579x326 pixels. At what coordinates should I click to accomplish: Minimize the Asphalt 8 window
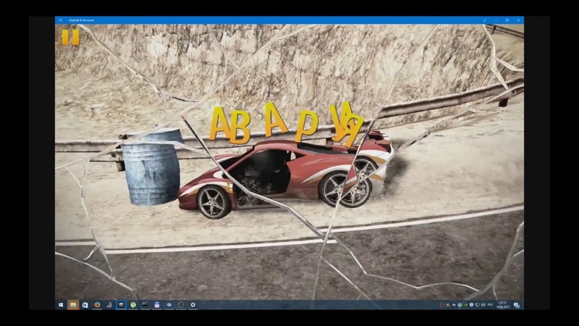tap(496, 20)
